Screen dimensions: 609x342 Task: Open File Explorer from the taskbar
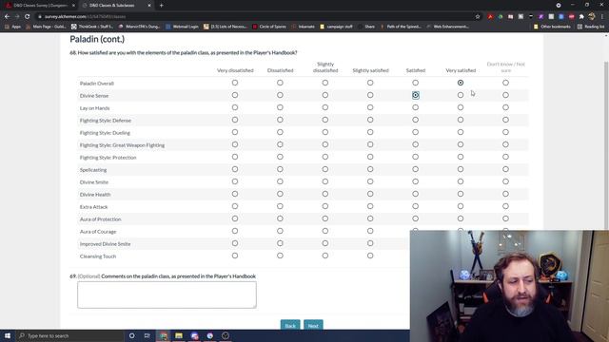click(x=179, y=335)
